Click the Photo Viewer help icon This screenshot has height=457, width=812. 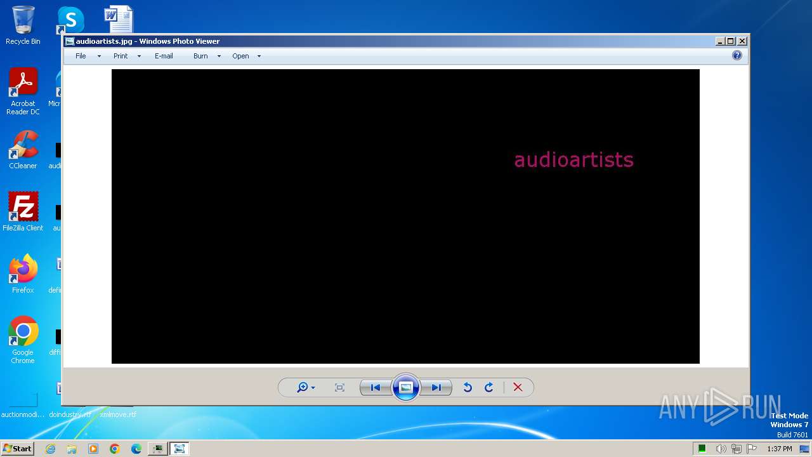coord(737,55)
